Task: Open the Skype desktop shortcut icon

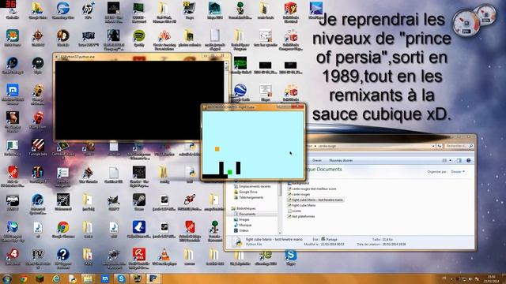Action: pos(290,255)
